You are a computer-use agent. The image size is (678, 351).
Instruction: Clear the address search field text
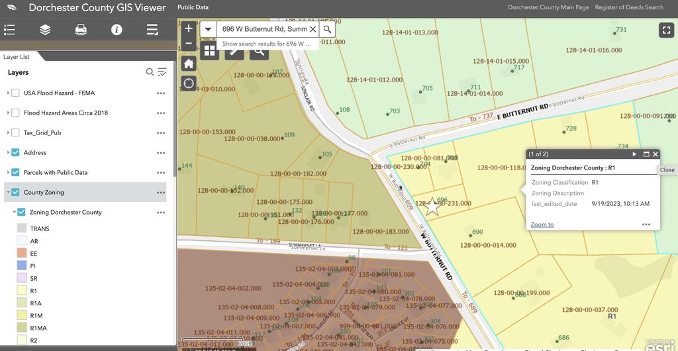click(313, 30)
